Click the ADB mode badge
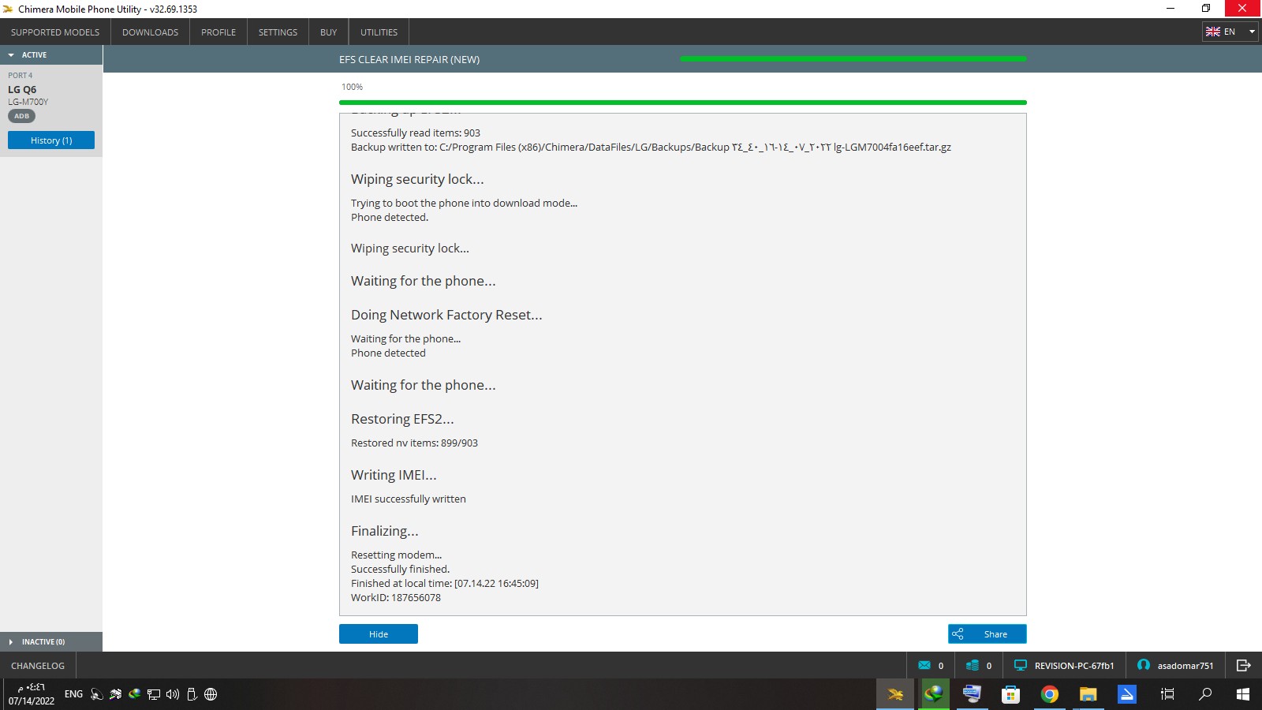Screen dimensions: 1262x710 pyautogui.click(x=21, y=116)
